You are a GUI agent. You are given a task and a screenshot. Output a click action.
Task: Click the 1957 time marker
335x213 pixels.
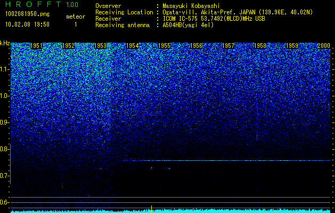tap(228, 46)
